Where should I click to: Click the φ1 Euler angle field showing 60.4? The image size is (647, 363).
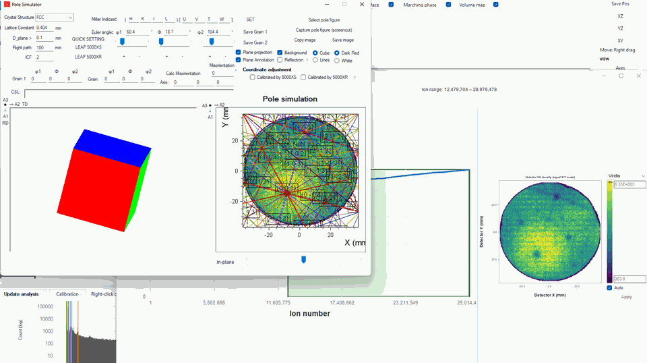pyautogui.click(x=137, y=32)
